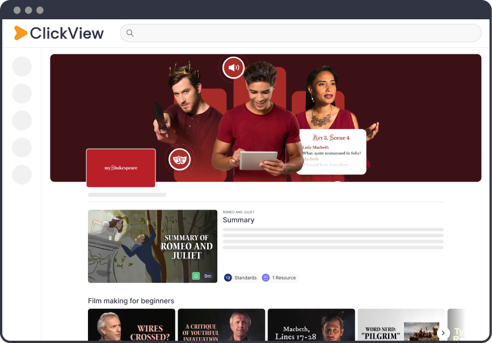Click the speaker audio icon in banner
Viewport: 492px width, 343px height.
pos(233,68)
